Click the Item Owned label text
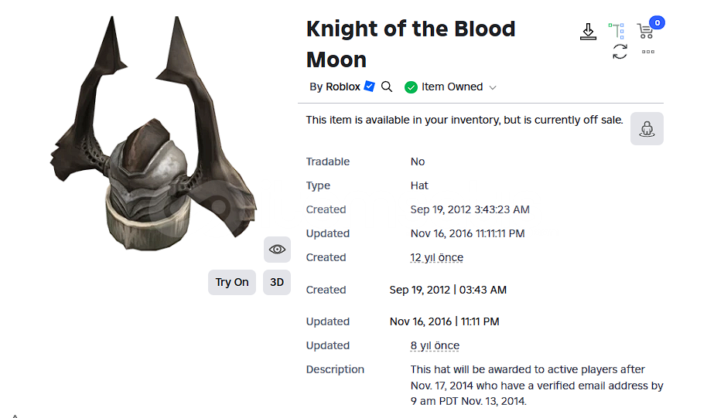Screen dimensions: 707x418 pyautogui.click(x=452, y=87)
